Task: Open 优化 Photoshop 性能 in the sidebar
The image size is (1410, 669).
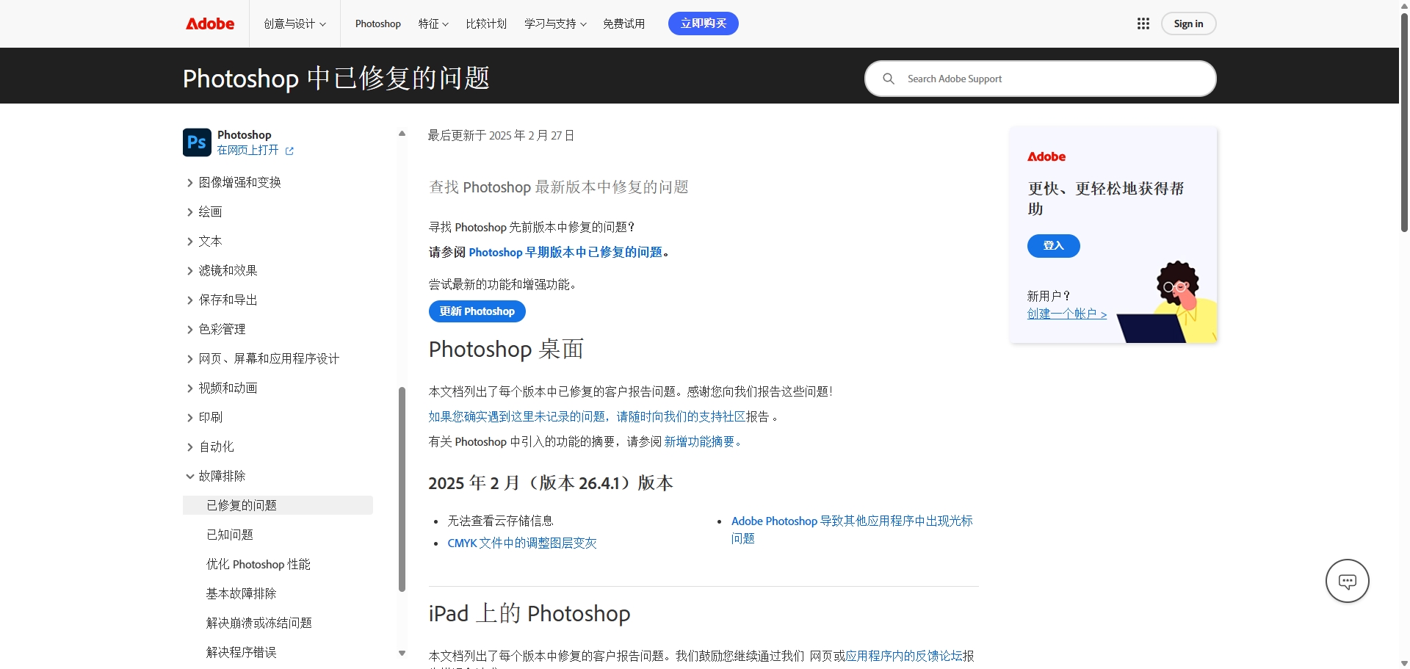Action: click(x=258, y=564)
